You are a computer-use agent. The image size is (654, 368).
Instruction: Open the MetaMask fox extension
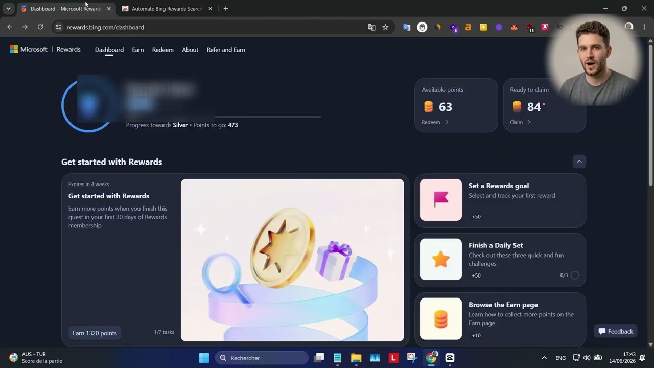(x=514, y=27)
